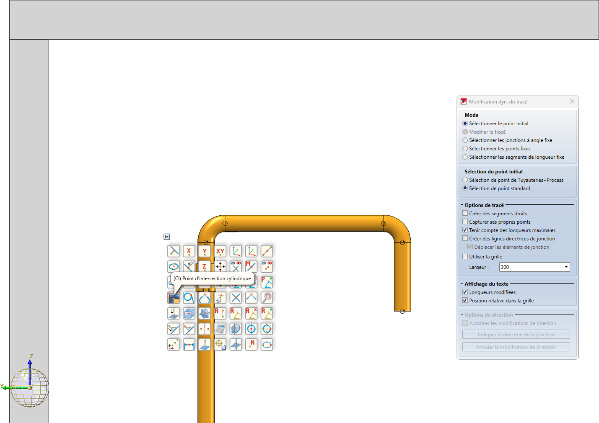599x423 pixels.
Task: Choose 'Sélection de point de Tuyauteries+Process'
Action: 513,180
